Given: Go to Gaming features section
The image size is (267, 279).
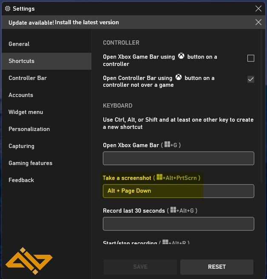Looking at the screenshot, I should (46, 163).
